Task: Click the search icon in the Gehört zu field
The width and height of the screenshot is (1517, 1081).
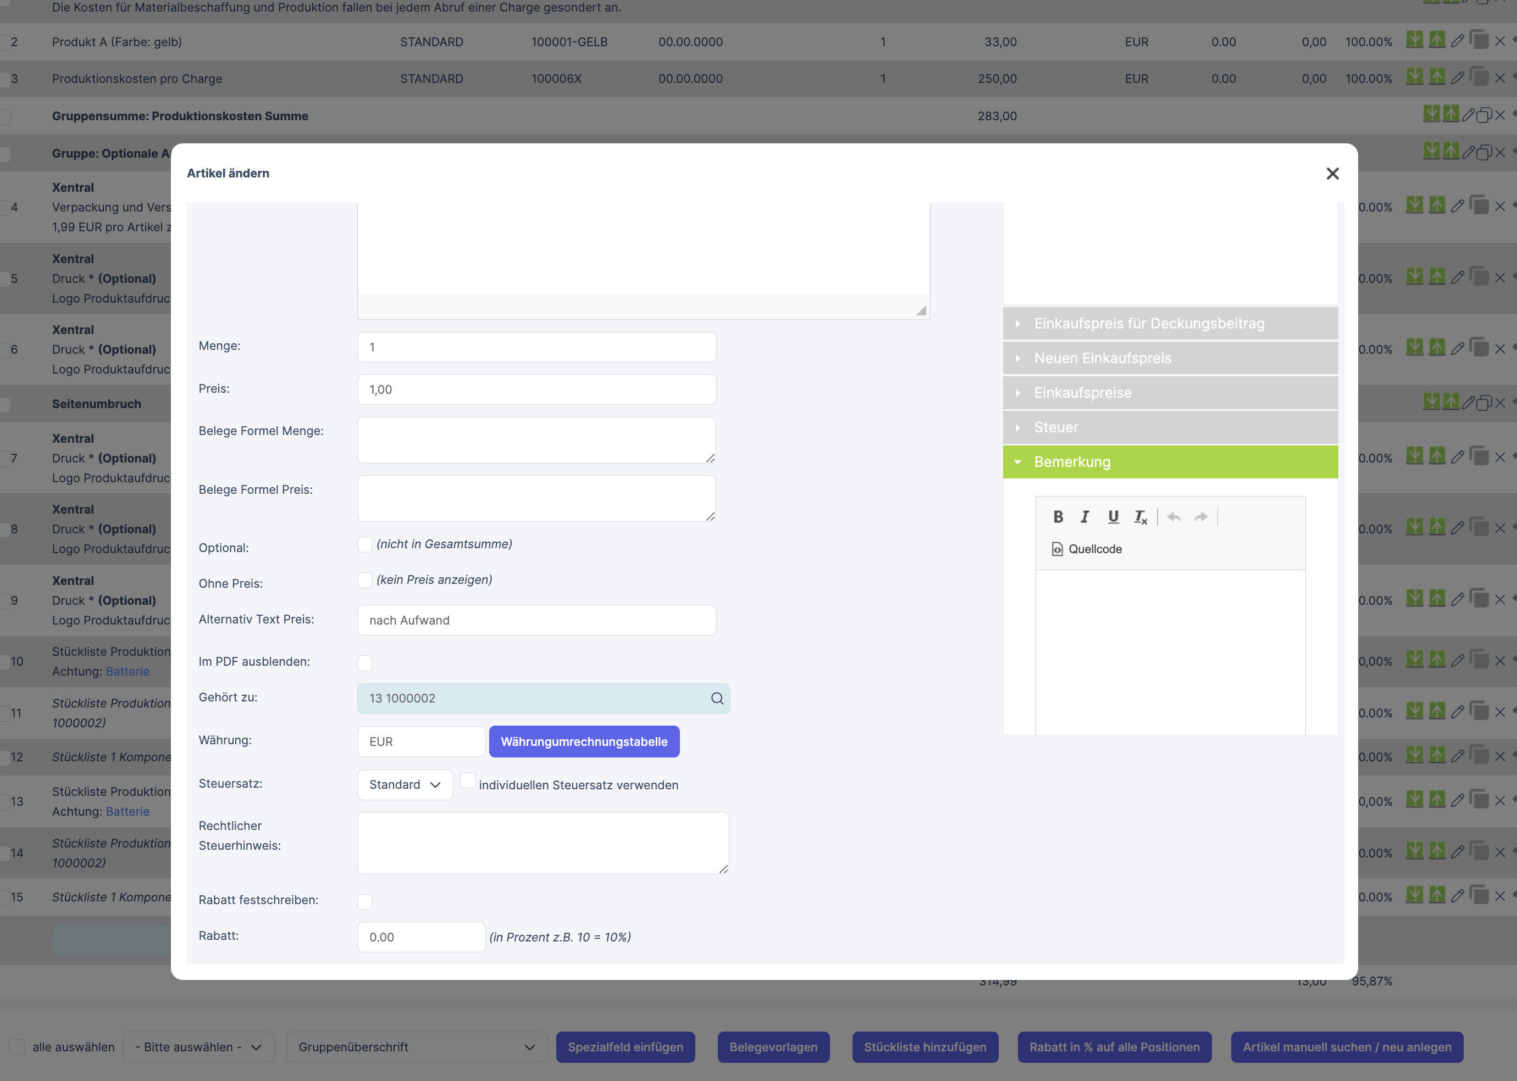Action: coord(717,698)
